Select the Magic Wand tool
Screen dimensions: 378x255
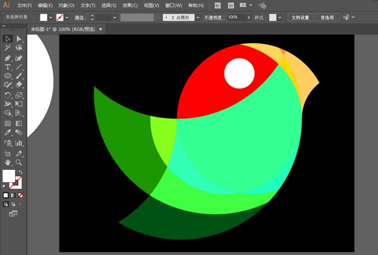pyautogui.click(x=8, y=48)
